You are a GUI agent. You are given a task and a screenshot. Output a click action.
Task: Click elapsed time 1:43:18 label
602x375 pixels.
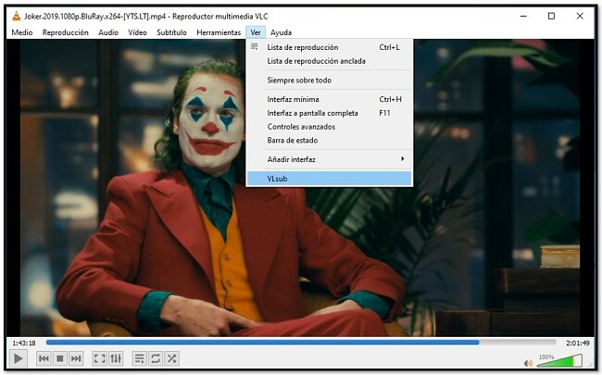click(x=24, y=343)
